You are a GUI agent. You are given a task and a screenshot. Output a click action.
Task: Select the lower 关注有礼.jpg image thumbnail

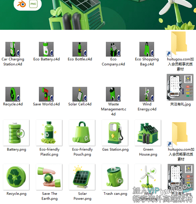click(181, 177)
